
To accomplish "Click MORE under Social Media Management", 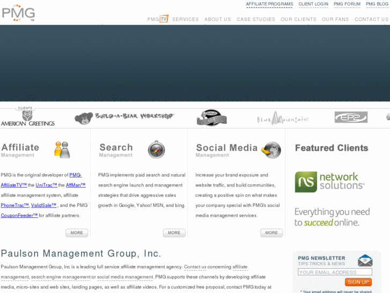I will (271, 233).
